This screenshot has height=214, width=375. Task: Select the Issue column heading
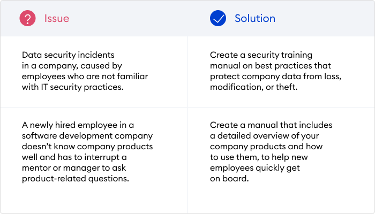(x=56, y=19)
